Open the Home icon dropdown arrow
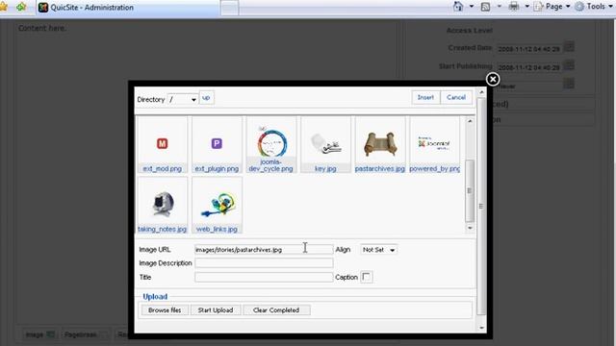 click(x=472, y=7)
